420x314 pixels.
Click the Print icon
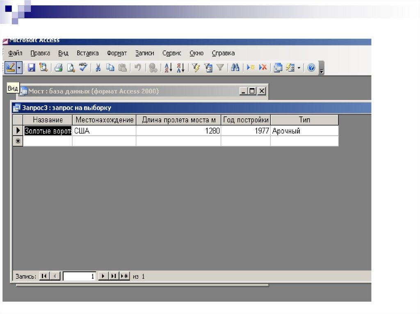tap(59, 68)
